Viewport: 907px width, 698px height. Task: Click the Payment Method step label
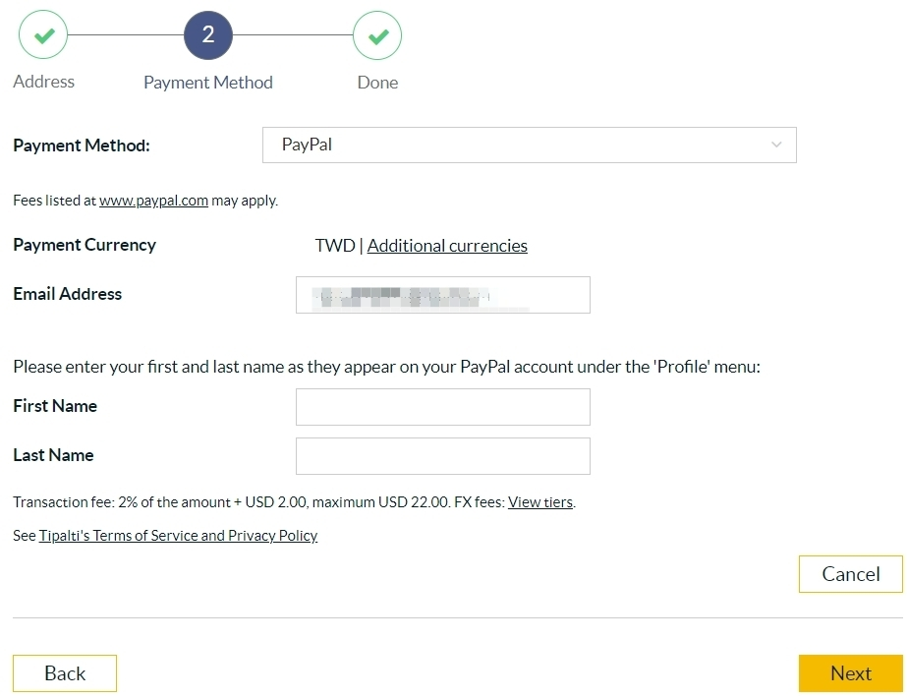point(208,83)
